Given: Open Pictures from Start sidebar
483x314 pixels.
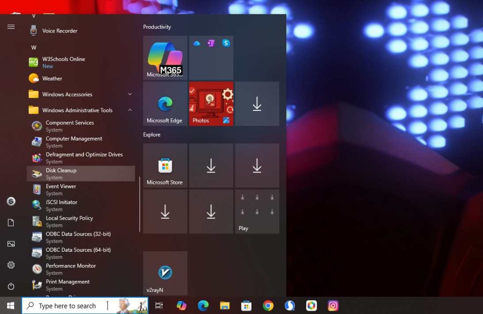Looking at the screenshot, I should (11, 244).
